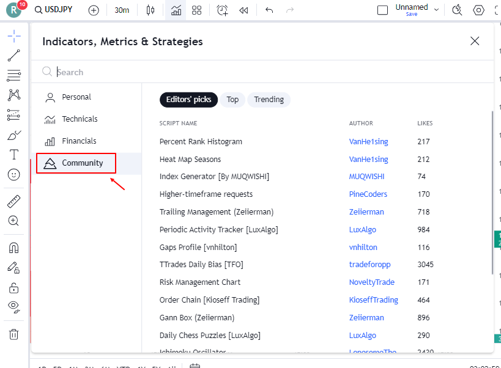Select the Text annotation tool
The height and width of the screenshot is (368, 501).
click(x=13, y=155)
